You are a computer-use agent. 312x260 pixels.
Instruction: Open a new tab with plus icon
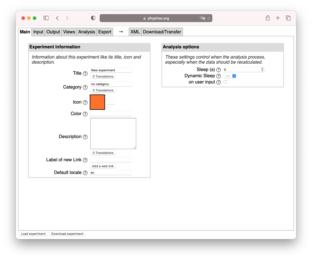coord(278,18)
